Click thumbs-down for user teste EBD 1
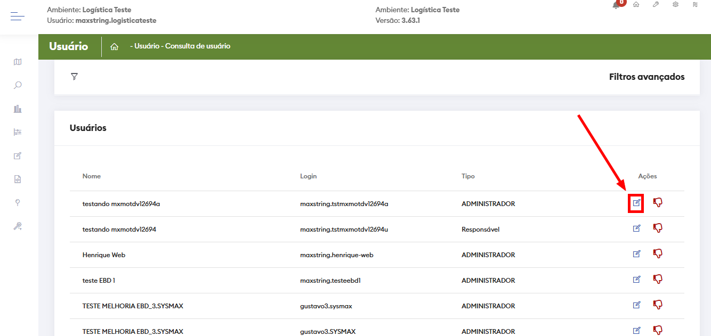This screenshot has width=711, height=336. pyautogui.click(x=658, y=280)
